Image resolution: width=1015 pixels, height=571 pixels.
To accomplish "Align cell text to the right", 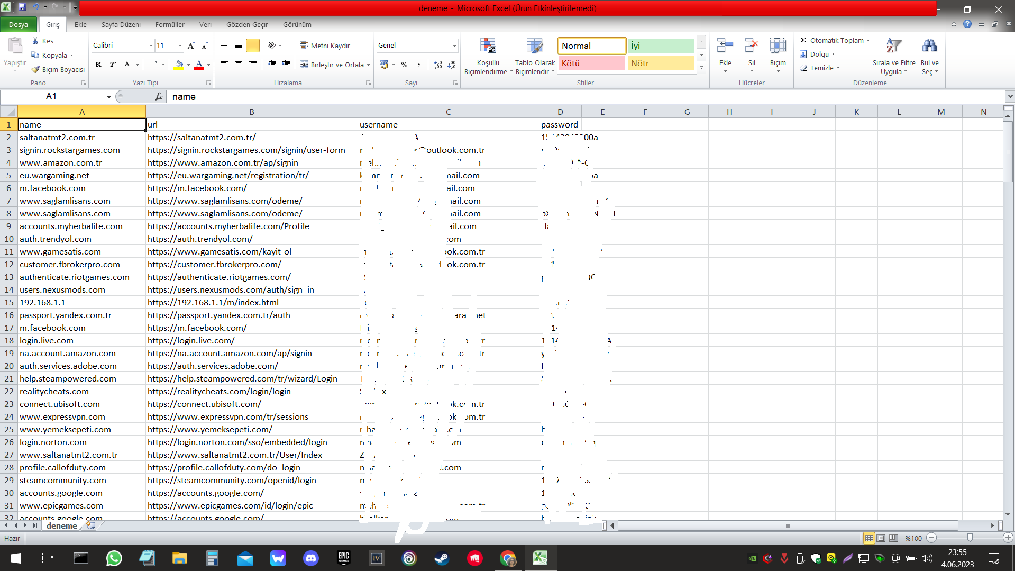I will coord(253,65).
